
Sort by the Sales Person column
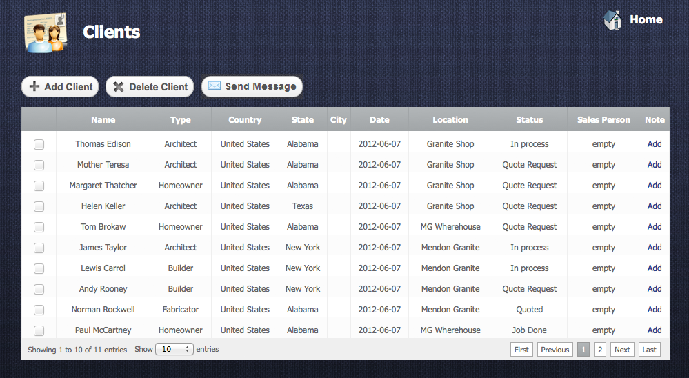coord(603,120)
